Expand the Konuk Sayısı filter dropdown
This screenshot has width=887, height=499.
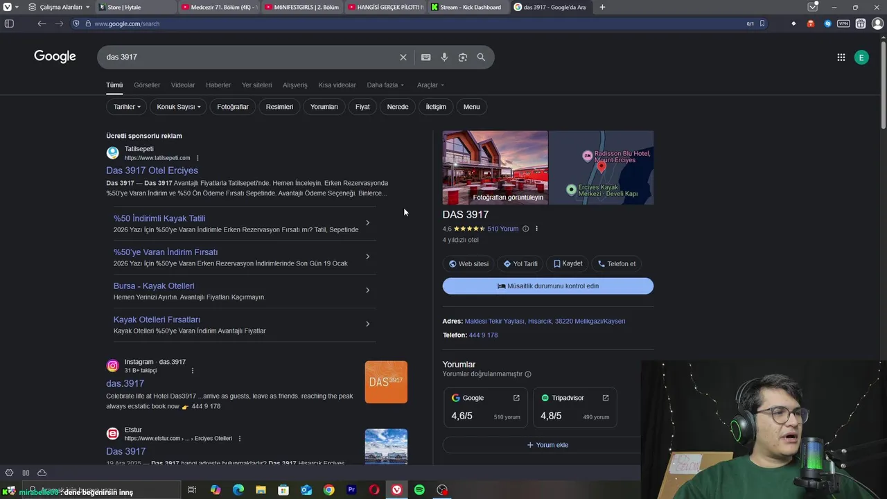click(x=179, y=107)
